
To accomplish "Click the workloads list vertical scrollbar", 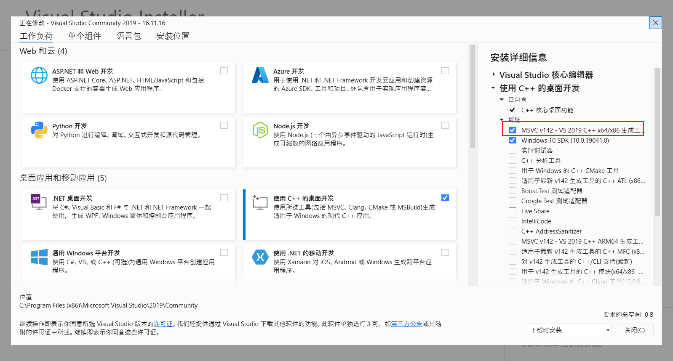I will [x=473, y=97].
